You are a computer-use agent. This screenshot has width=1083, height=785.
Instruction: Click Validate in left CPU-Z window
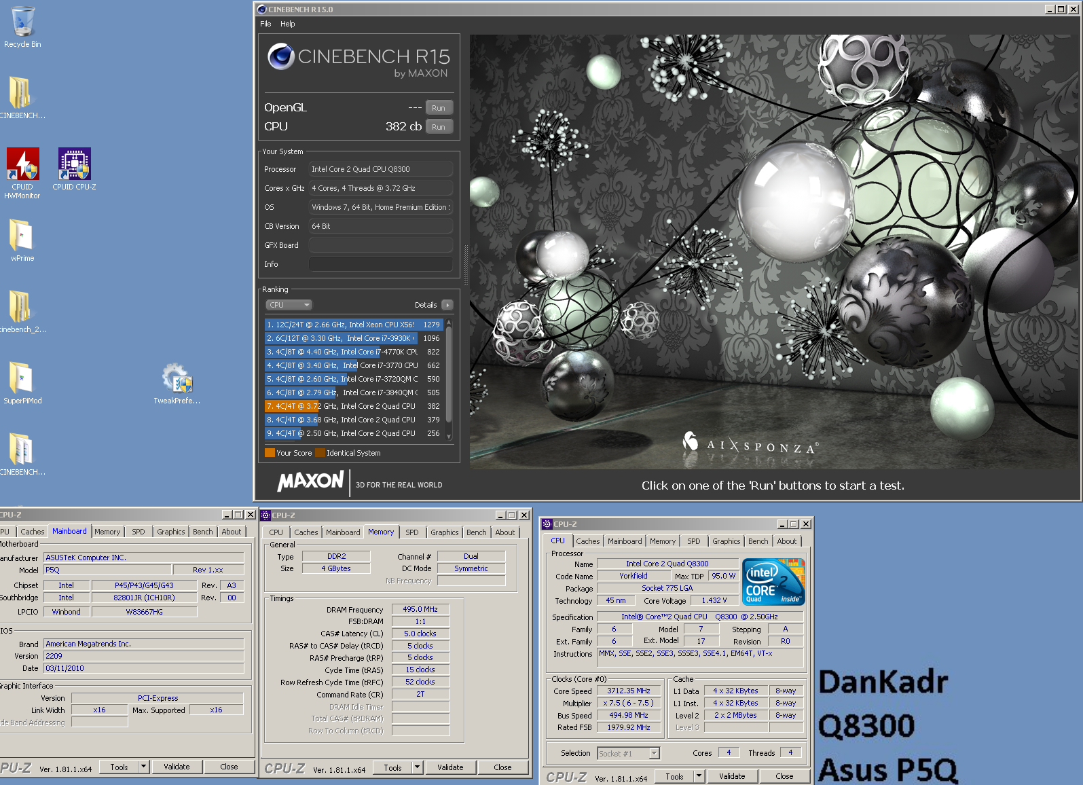pos(177,767)
